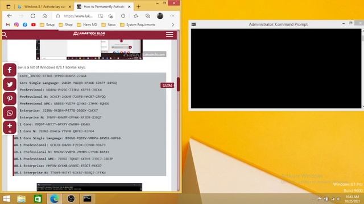364x204 pixels.
Task: Reload the current page
Action: 33,16
